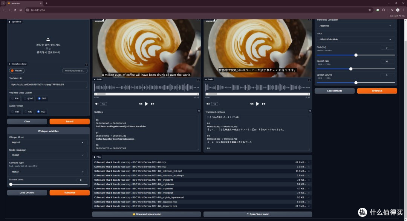Play the original audio track
This screenshot has width=407, height=221.
coord(146,104)
